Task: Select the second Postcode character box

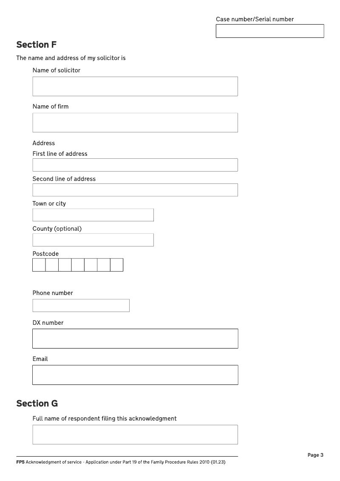Action: pos(52,265)
